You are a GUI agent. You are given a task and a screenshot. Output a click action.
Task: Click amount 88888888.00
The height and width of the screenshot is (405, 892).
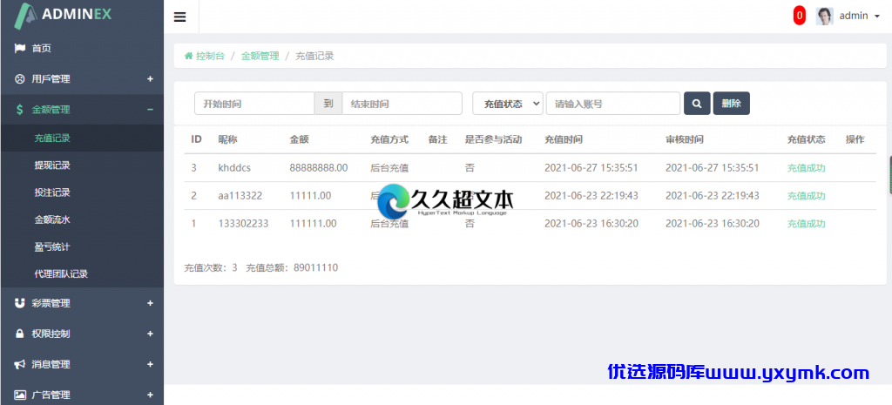(x=319, y=168)
